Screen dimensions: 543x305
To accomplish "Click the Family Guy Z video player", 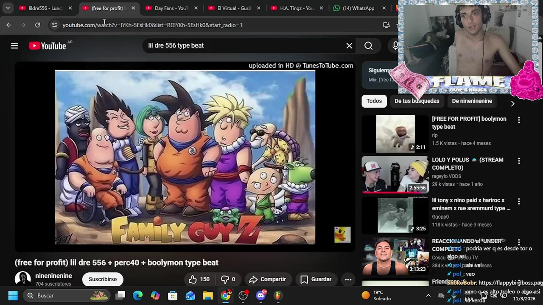I will click(x=185, y=157).
